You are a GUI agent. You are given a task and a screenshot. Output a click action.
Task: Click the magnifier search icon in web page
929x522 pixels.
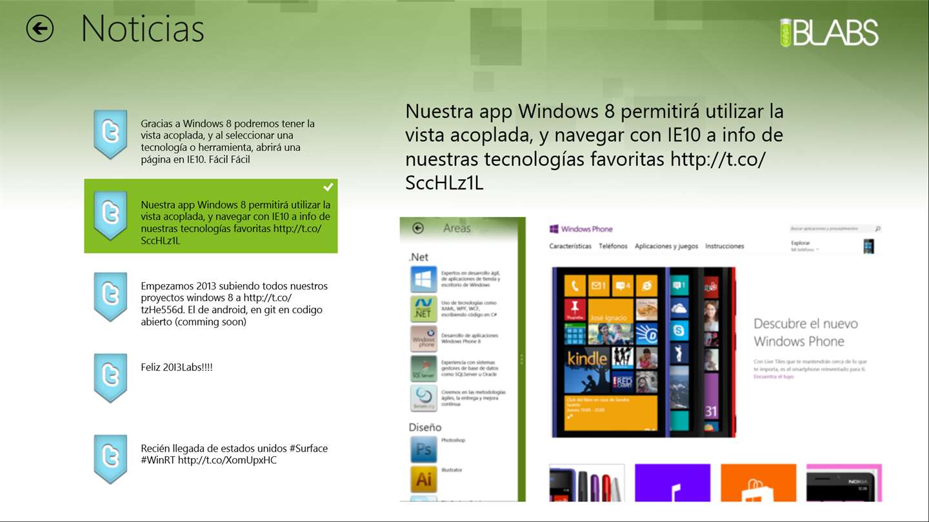coord(877,229)
